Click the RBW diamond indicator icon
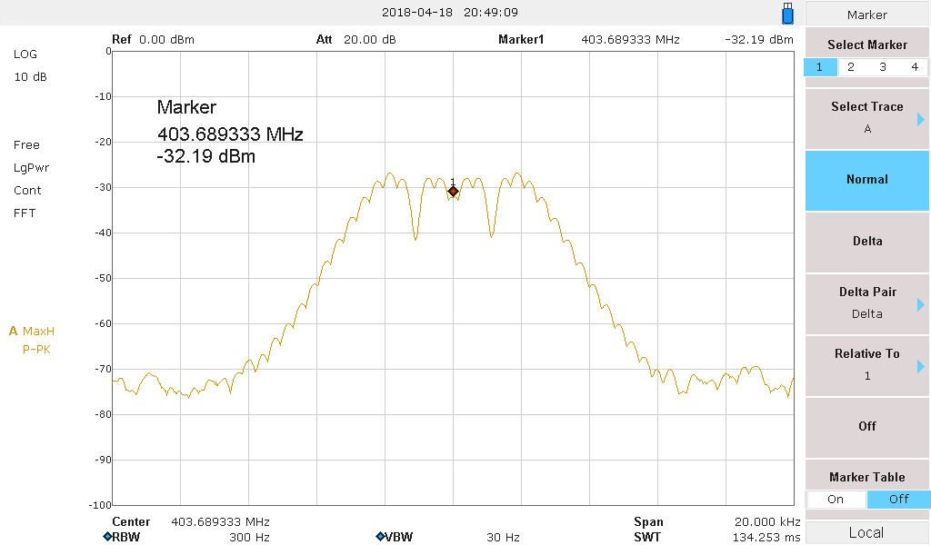The image size is (931, 545). point(107,537)
